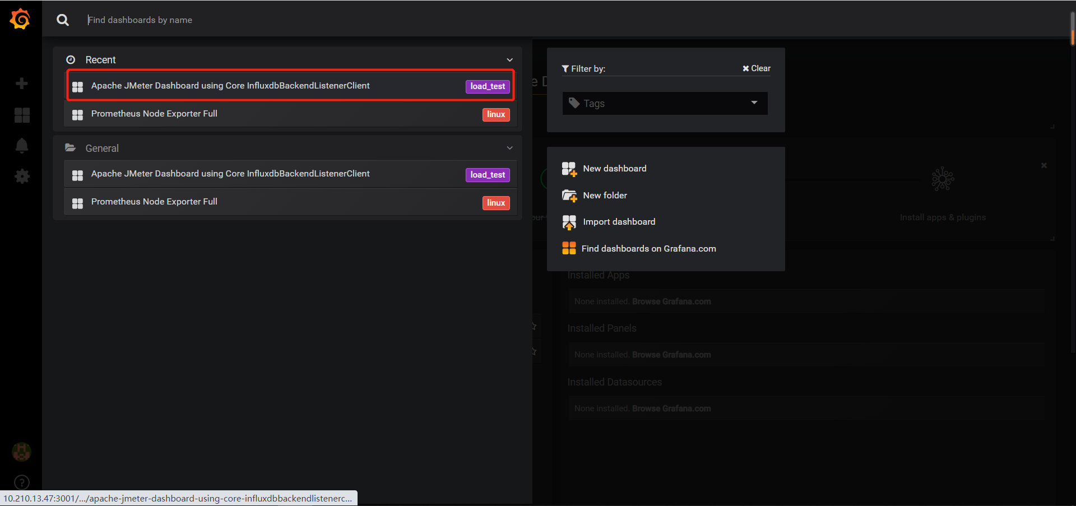Viewport: 1076px width, 506px height.
Task: Click Browse Grafana.com under Installed Apps
Action: (671, 301)
